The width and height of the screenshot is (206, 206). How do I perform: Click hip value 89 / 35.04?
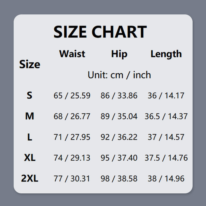(x=119, y=116)
